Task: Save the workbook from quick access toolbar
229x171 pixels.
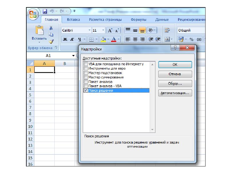Action: pos(45,12)
